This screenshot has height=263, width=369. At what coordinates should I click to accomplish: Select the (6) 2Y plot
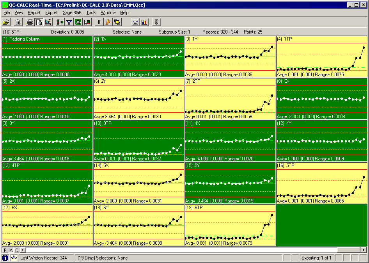(x=139, y=99)
